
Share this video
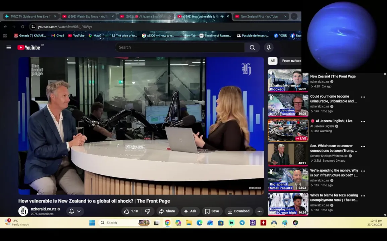point(167,211)
